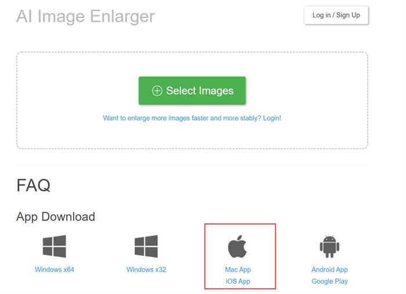Open the Windows x64 download link
This screenshot has width=406, height=294.
(55, 270)
